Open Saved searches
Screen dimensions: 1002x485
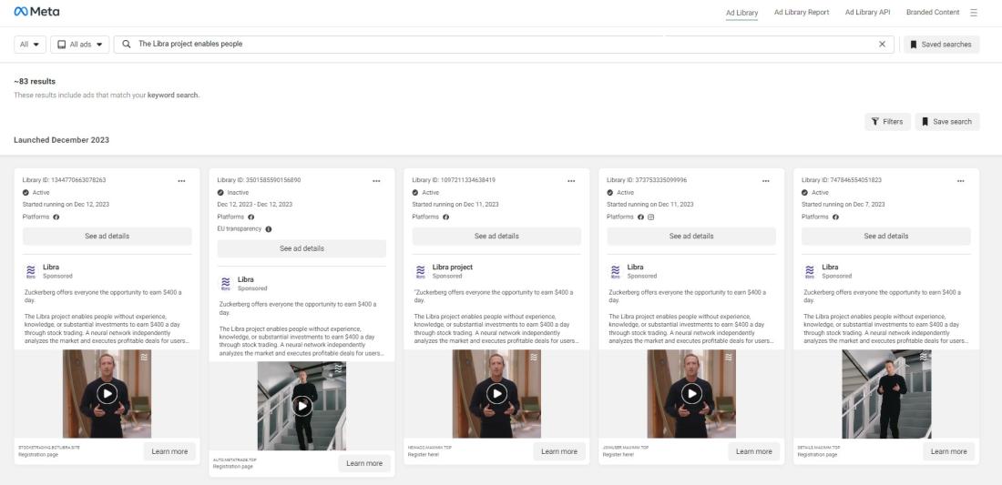coord(941,44)
